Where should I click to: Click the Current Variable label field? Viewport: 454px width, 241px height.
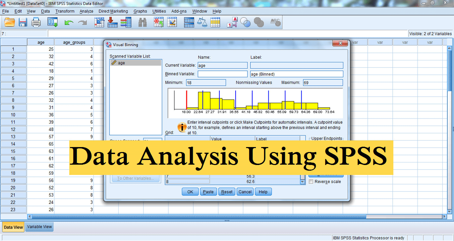click(x=297, y=65)
